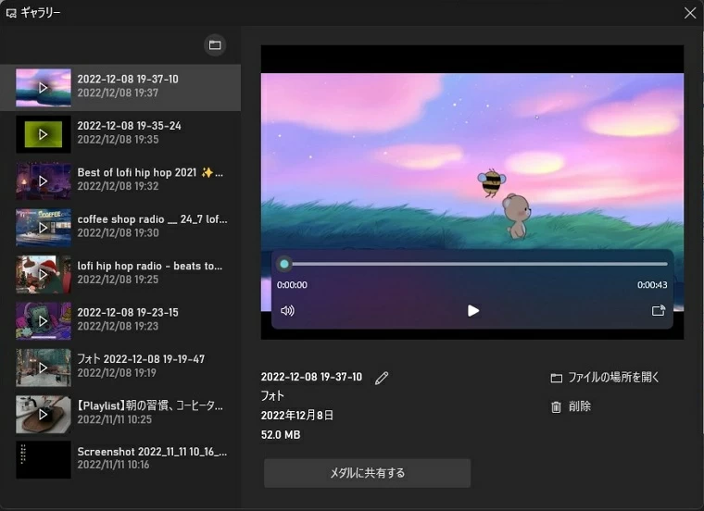Click the フォト label in details
This screenshot has width=704, height=511.
coord(272,395)
